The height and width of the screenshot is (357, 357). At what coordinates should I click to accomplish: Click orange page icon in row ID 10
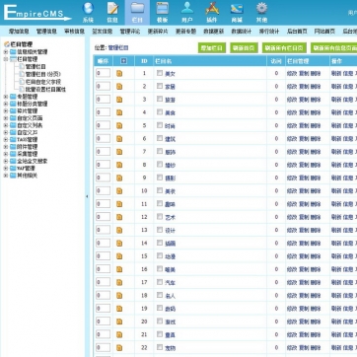[119, 191]
